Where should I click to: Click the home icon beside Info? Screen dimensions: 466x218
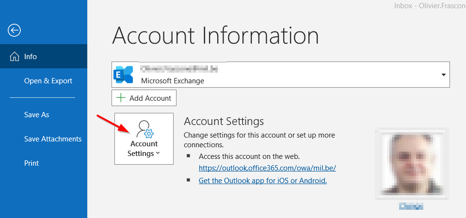pyautogui.click(x=14, y=57)
